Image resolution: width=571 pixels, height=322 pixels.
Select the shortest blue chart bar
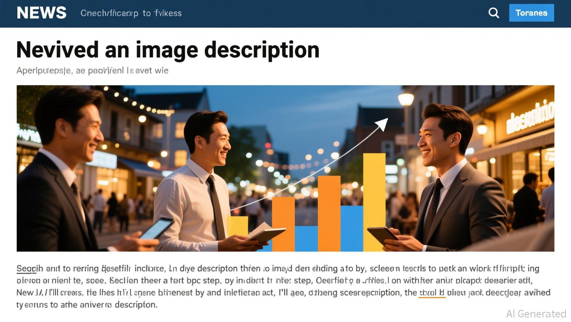coord(306,238)
